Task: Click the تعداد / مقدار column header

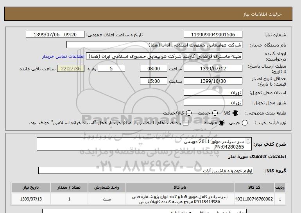Action: [69, 187]
